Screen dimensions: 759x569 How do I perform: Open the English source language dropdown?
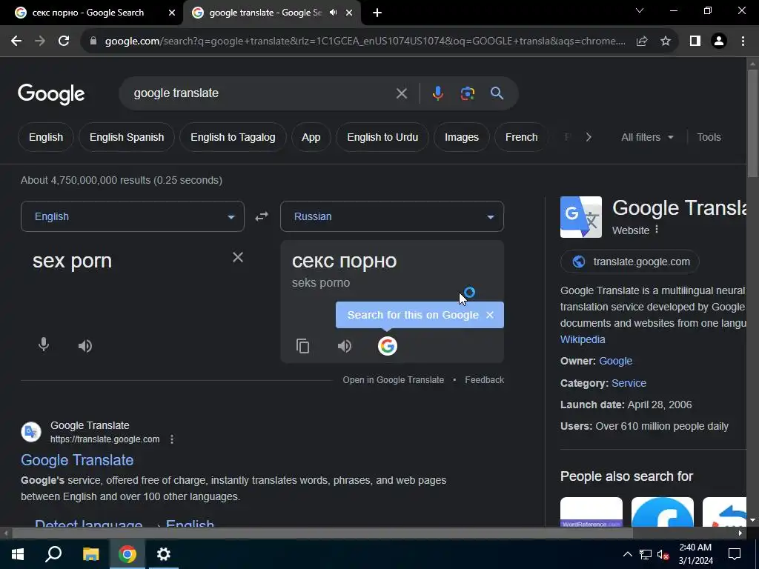[x=133, y=216]
